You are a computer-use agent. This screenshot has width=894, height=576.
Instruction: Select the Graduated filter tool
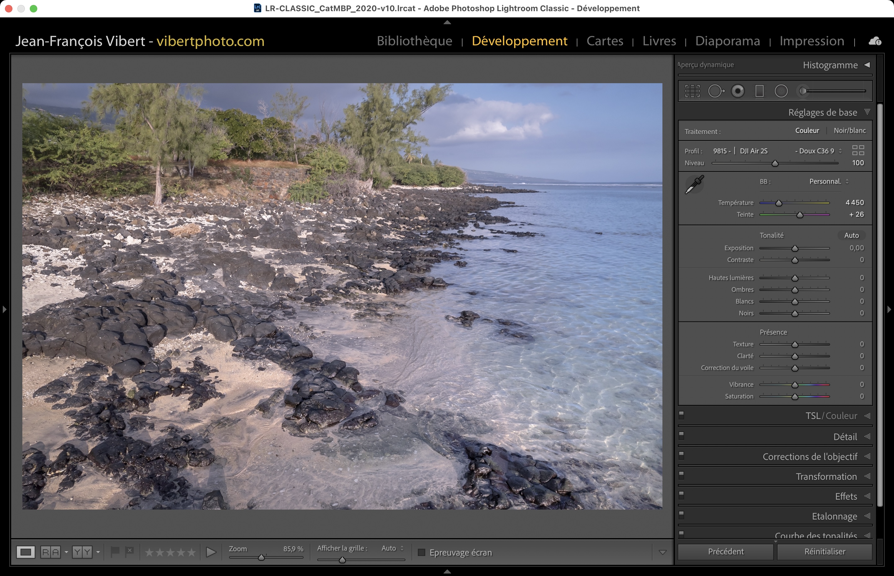(x=759, y=91)
